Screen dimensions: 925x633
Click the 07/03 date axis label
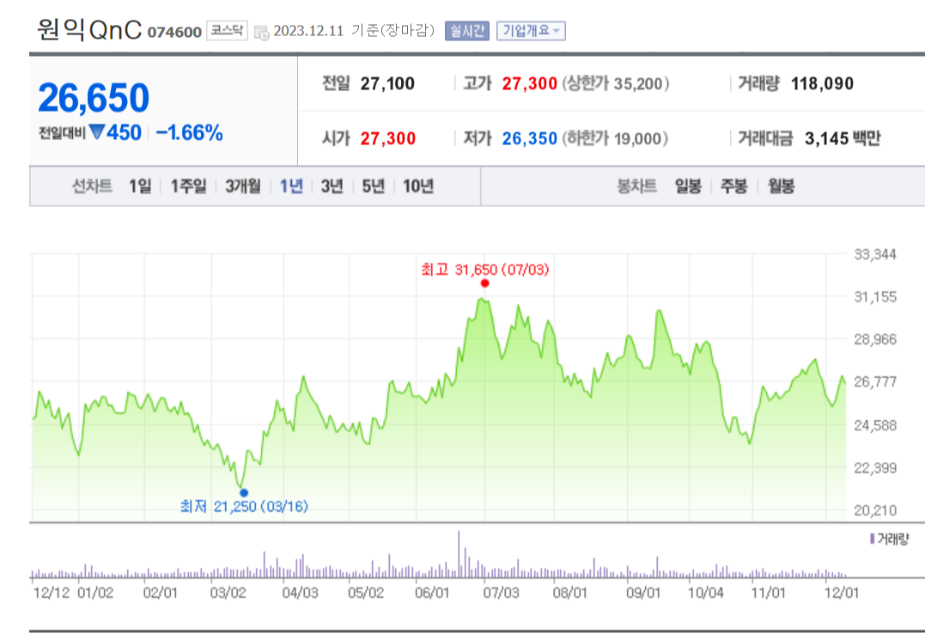(x=501, y=593)
